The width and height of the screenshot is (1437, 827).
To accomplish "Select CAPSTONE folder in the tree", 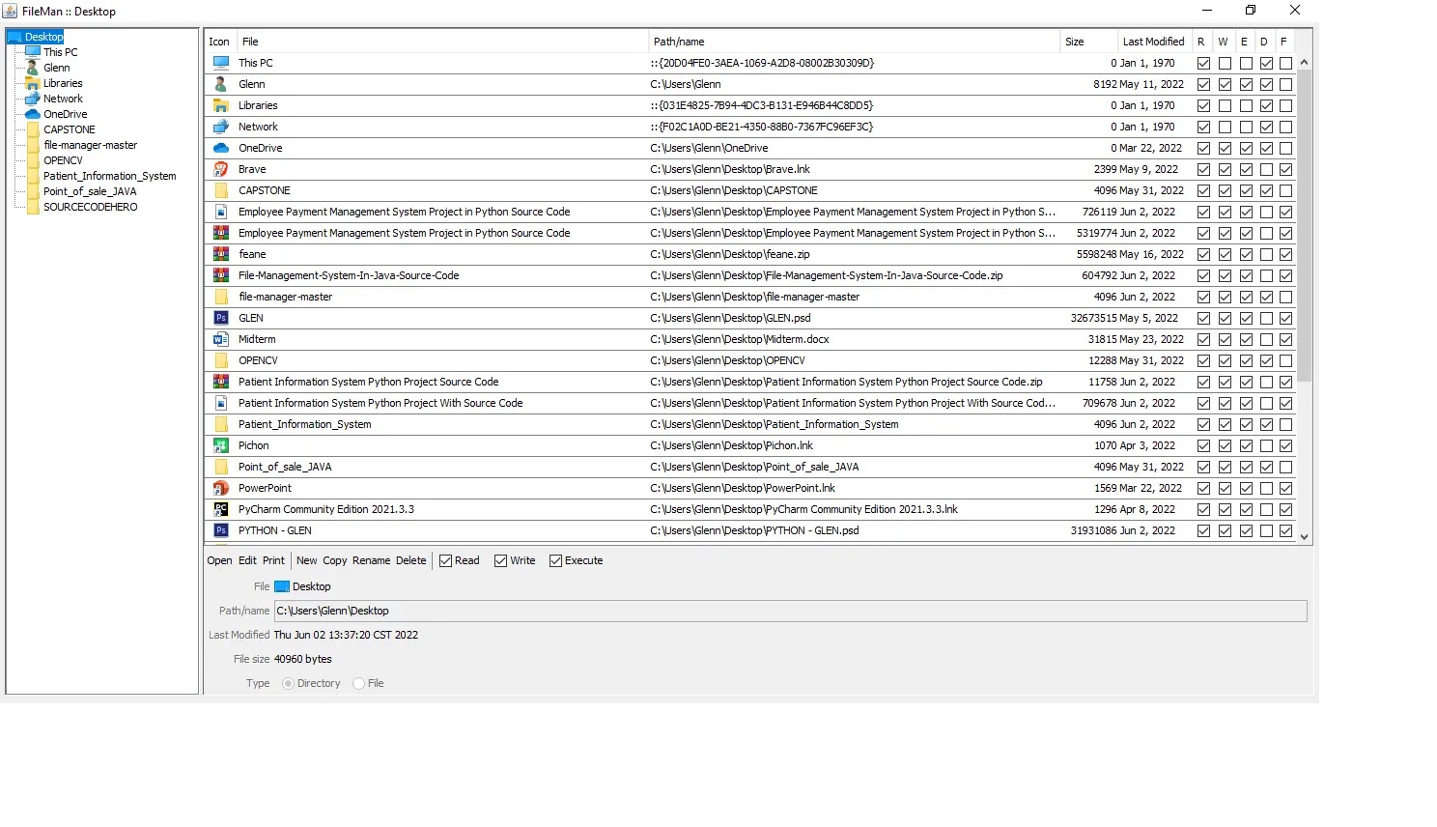I will 69,129.
